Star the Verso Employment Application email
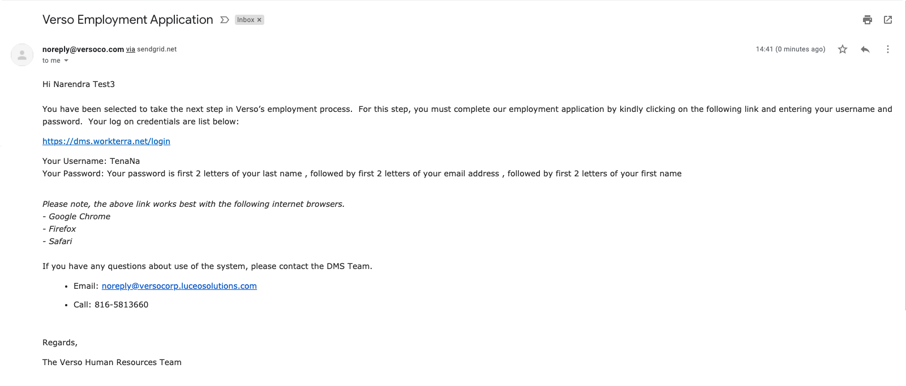Screen dimensions: 906x386 (843, 49)
